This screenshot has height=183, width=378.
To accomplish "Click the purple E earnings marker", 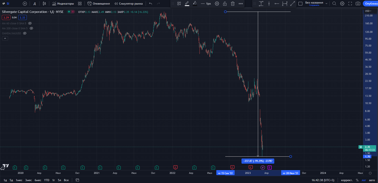I will 270,167.
